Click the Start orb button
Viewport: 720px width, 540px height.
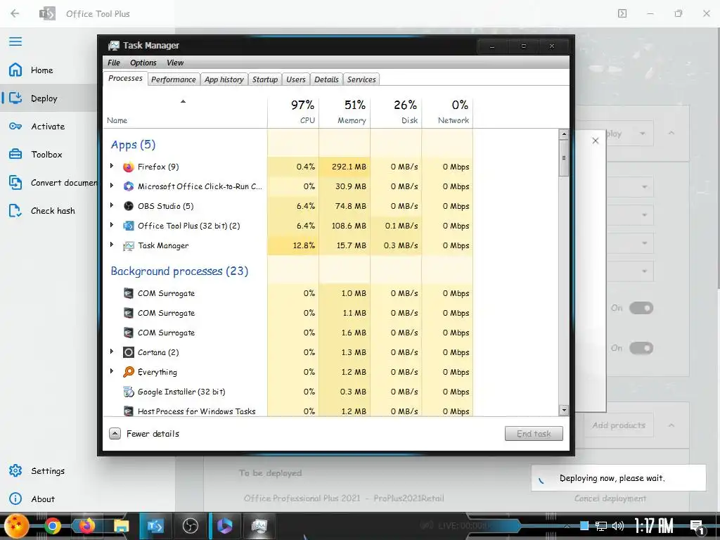pyautogui.click(x=15, y=525)
